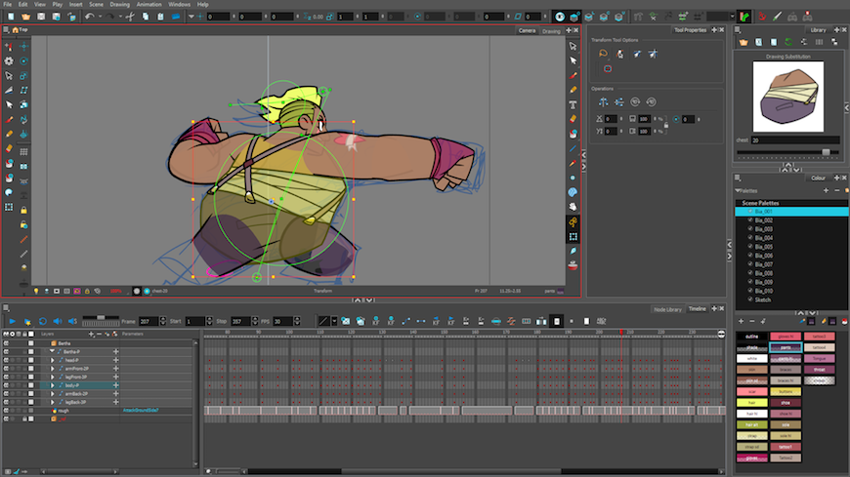Select the Bia_003 palette row
Screen dimensions: 850x477
tap(792, 229)
